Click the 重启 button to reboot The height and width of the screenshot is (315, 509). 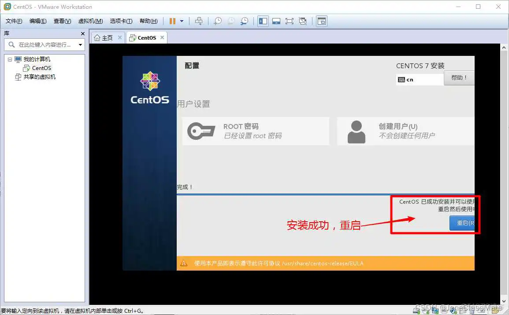tap(462, 223)
